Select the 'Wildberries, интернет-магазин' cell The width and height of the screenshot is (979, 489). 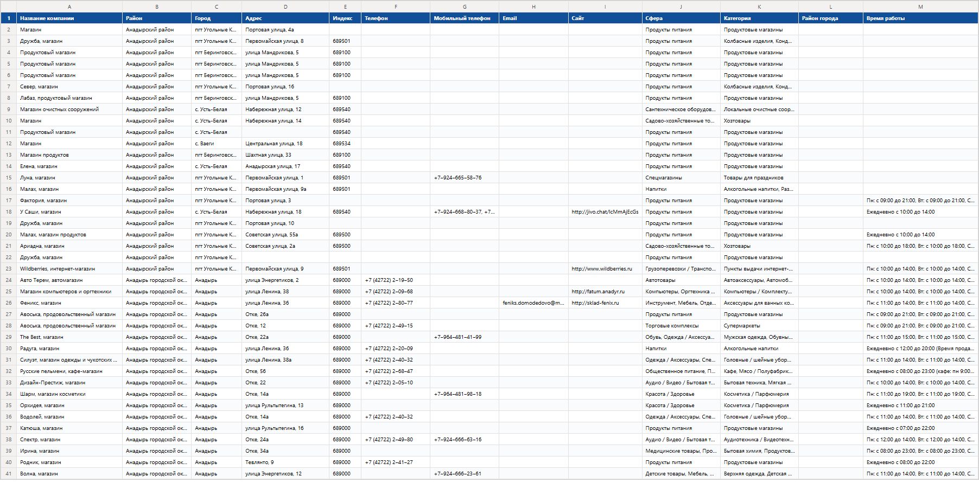click(x=69, y=269)
